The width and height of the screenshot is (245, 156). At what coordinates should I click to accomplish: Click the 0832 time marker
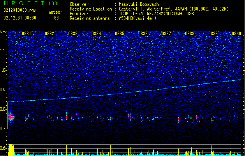click(49, 34)
